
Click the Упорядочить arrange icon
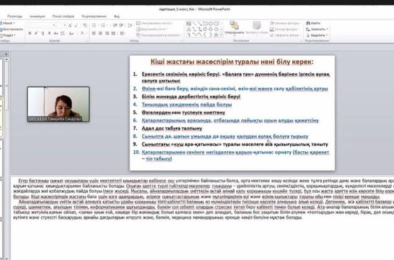click(234, 28)
